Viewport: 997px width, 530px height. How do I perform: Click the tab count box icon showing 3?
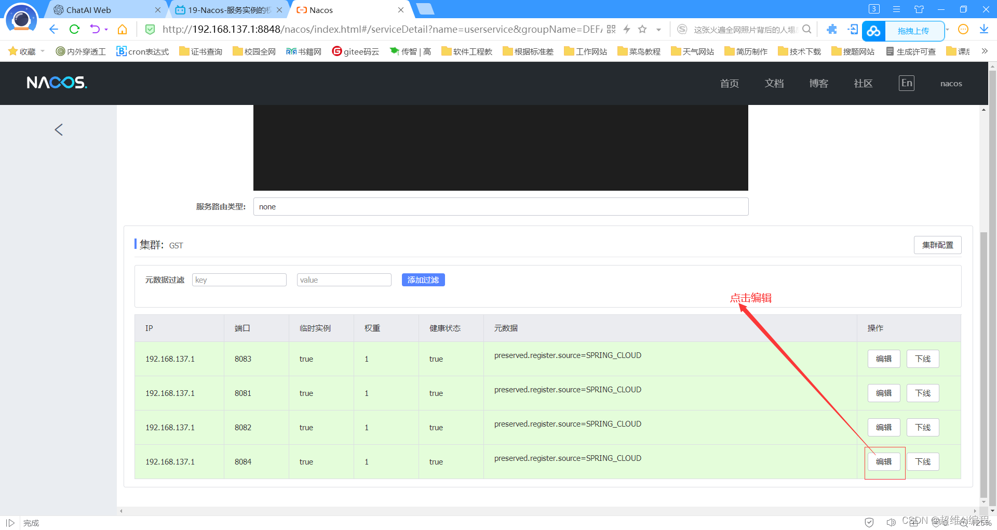(874, 9)
